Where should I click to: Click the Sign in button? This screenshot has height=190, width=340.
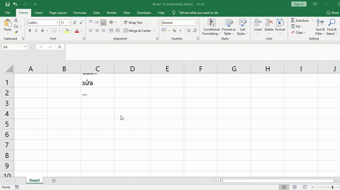point(299,4)
